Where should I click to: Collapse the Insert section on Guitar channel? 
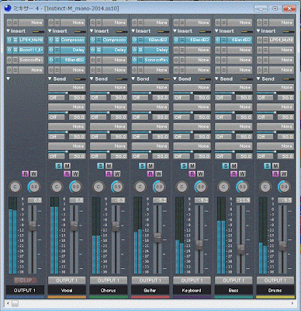133,31
